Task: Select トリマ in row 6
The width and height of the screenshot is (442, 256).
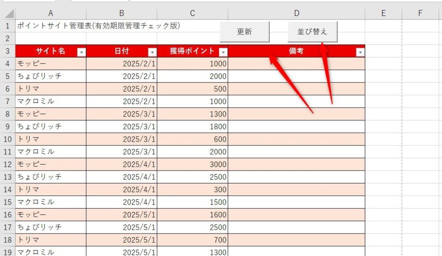Action: (51, 89)
